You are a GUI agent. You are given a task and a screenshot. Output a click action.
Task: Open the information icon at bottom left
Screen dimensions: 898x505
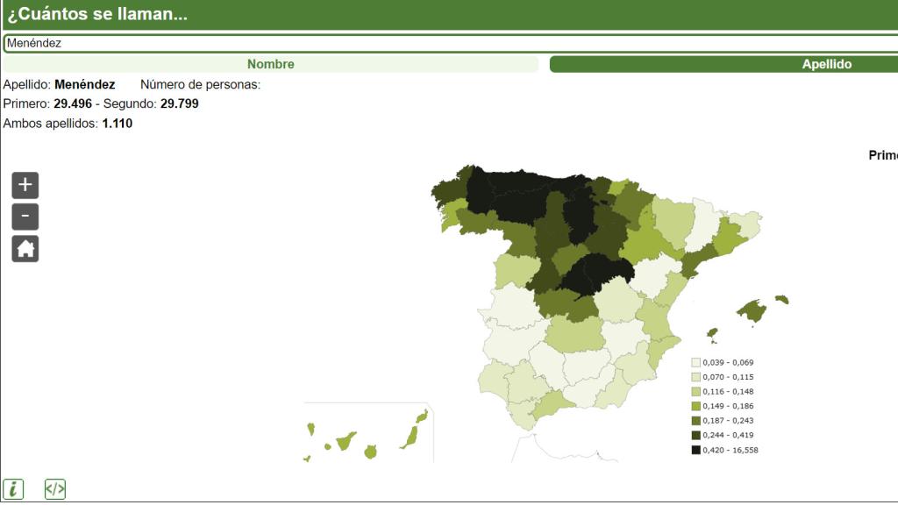click(13, 489)
